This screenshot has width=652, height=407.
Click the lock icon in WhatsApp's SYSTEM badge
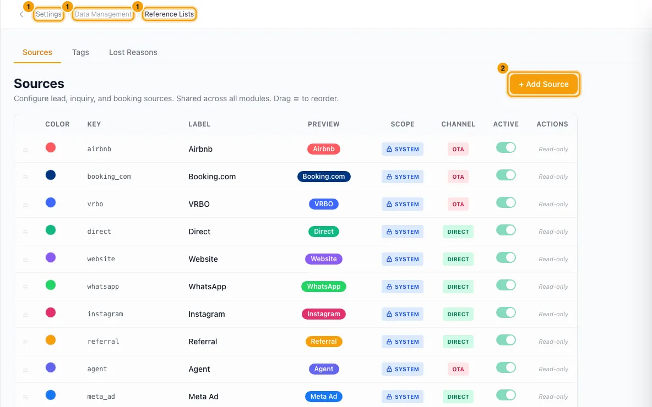389,287
